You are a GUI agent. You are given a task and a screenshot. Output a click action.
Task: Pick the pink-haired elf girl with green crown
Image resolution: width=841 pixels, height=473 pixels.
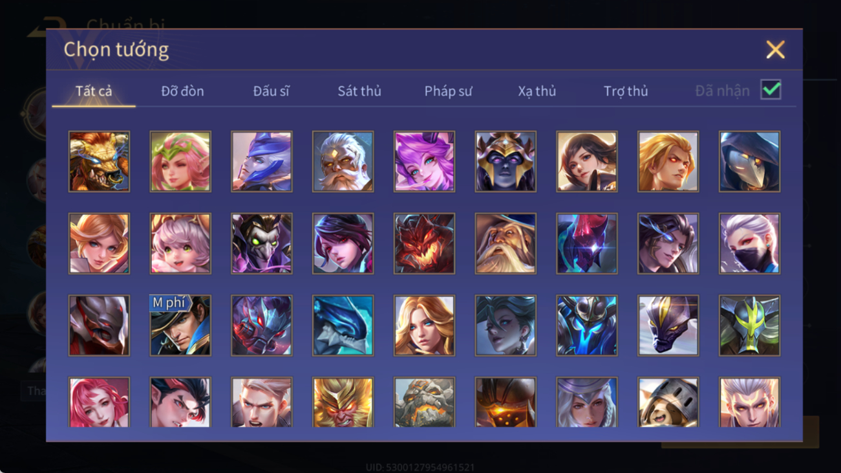[x=180, y=161]
